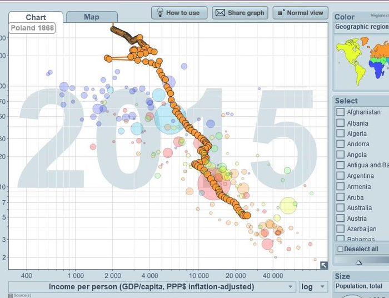389x298 pixels.
Task: Click the zoom arrow icon at chart corner
Action: click(323, 265)
